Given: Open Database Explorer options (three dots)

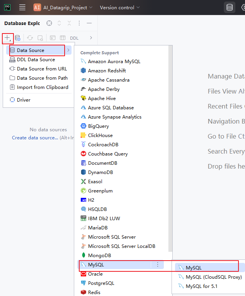Looking at the screenshot, I should pyautogui.click(x=79, y=23).
